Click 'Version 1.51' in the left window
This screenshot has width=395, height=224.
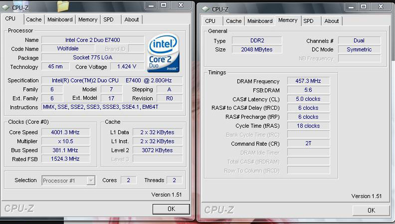(x=167, y=195)
